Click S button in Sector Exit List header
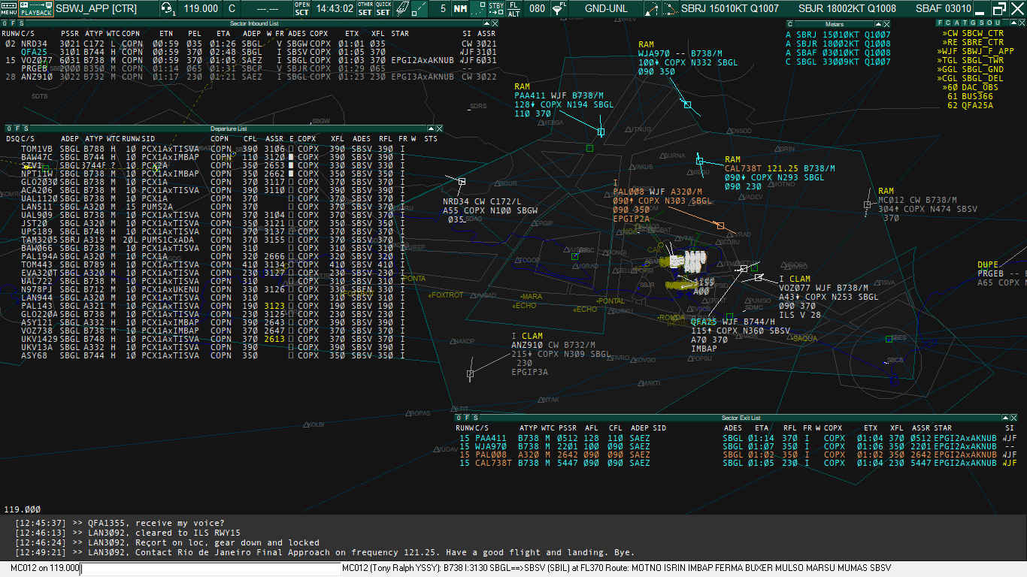The image size is (1027, 577). tap(475, 418)
